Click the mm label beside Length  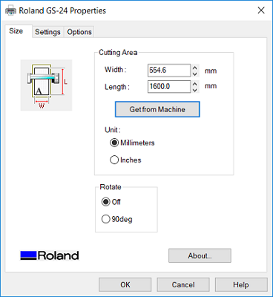(211, 86)
